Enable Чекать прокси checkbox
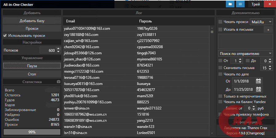The height and width of the screenshot is (138, 276). [x=220, y=22]
